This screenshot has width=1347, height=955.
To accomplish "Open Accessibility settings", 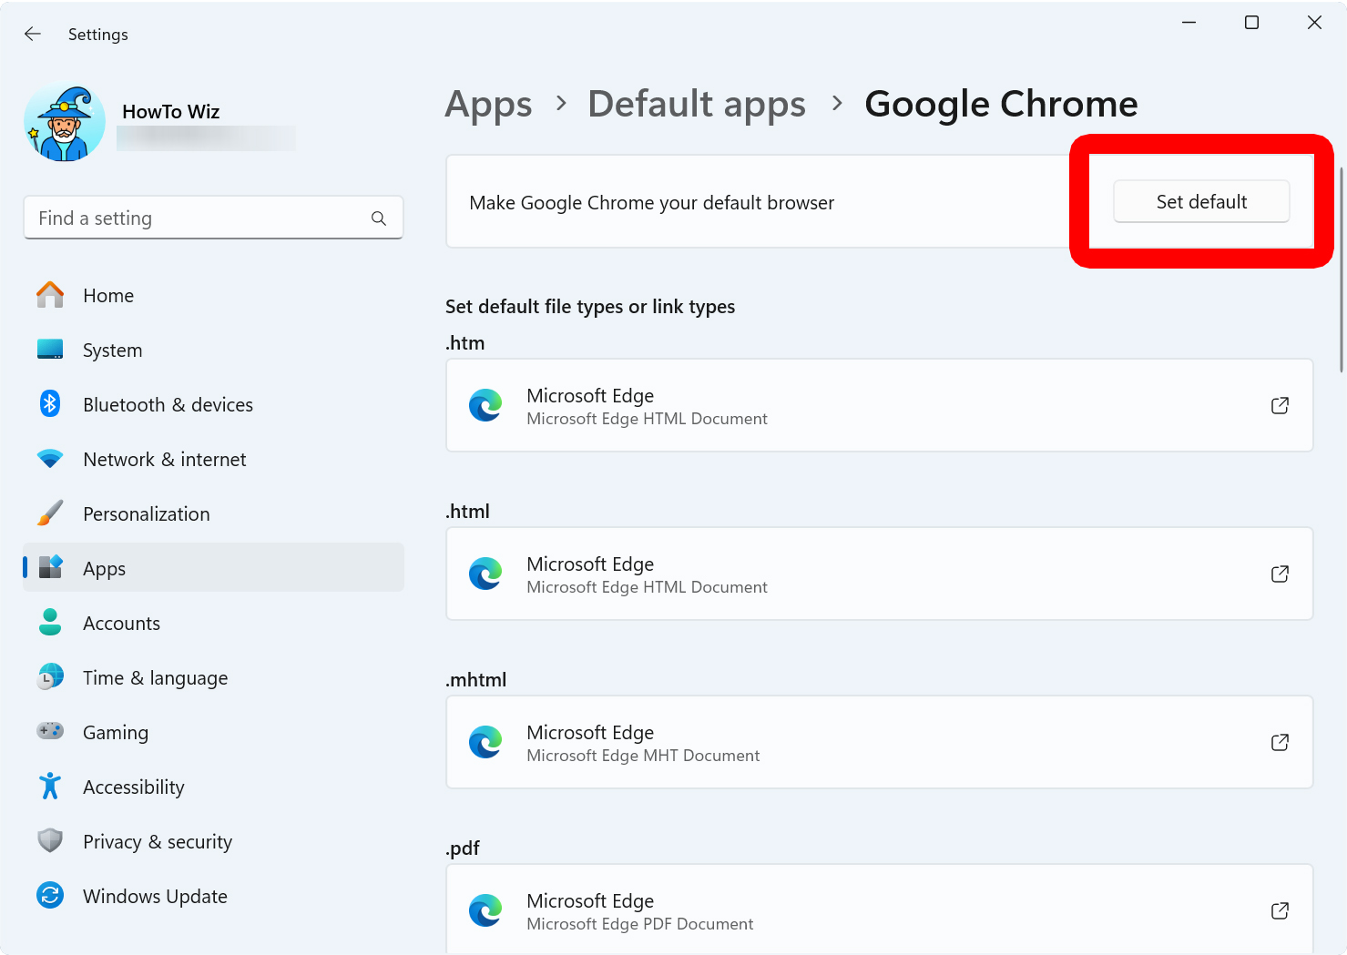I will point(133,787).
